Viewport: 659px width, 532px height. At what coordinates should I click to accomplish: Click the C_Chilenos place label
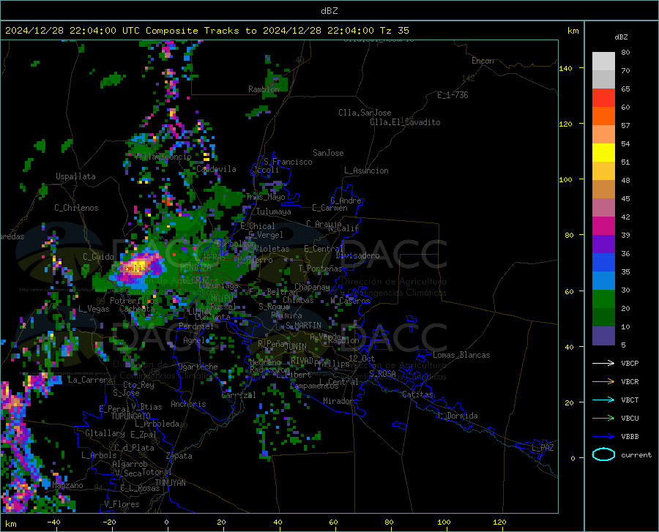tap(76, 208)
